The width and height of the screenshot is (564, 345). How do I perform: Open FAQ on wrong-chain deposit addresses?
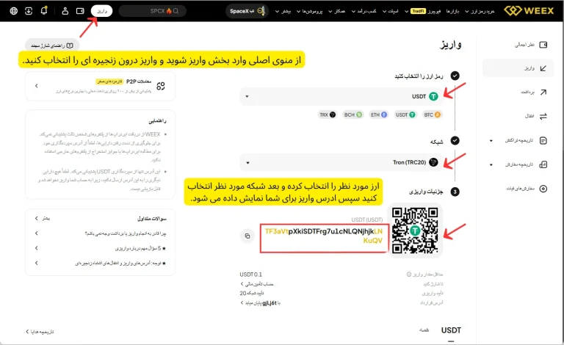tap(101, 263)
